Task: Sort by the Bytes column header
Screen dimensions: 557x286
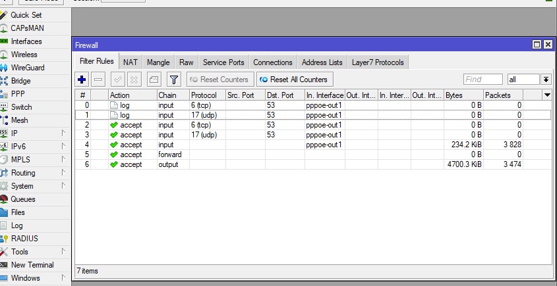Action: tap(464, 95)
